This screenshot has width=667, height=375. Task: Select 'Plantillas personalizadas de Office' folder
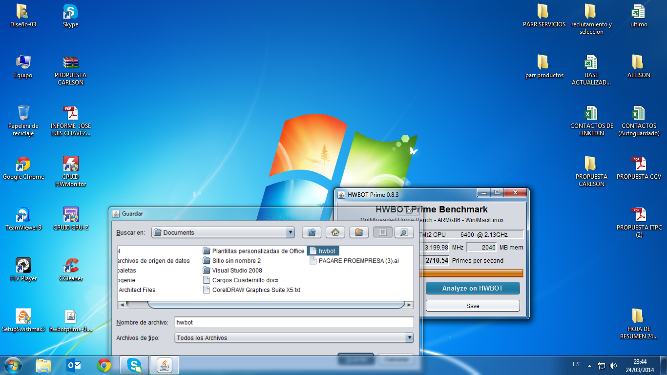pos(253,251)
